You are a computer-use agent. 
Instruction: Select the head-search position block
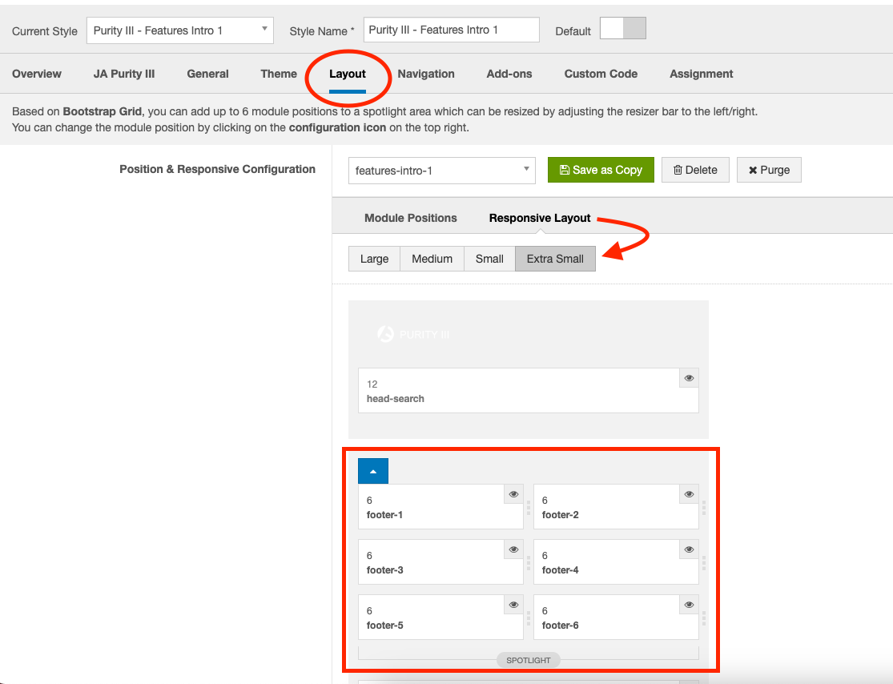(529, 391)
